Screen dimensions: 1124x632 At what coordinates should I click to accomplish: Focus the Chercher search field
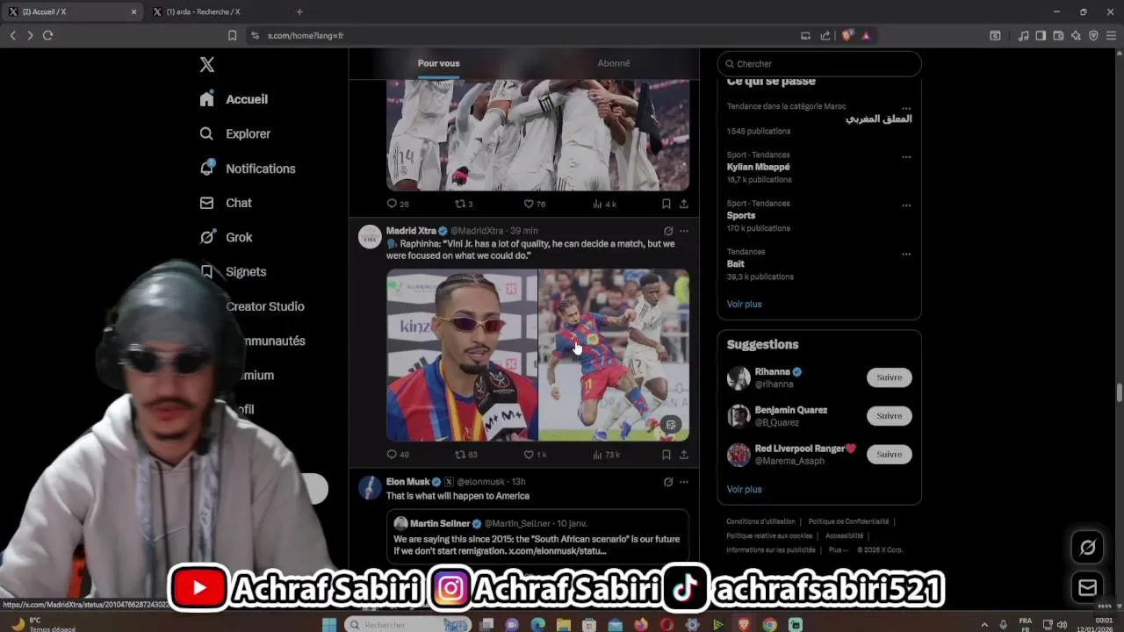point(819,64)
